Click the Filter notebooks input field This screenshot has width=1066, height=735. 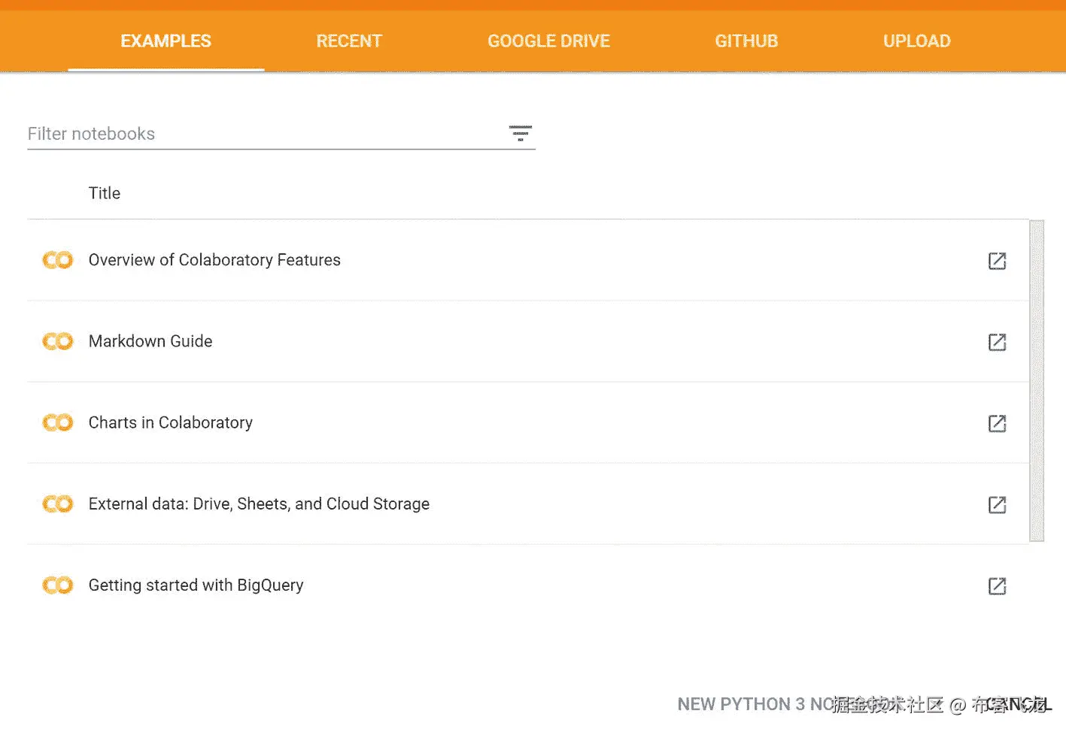point(263,134)
